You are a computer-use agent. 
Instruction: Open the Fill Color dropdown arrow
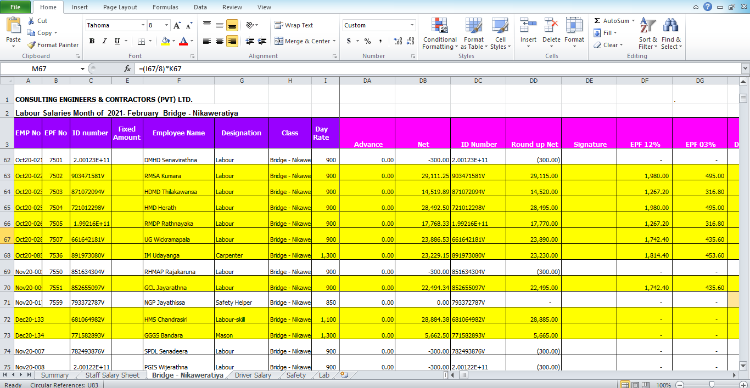(x=173, y=41)
